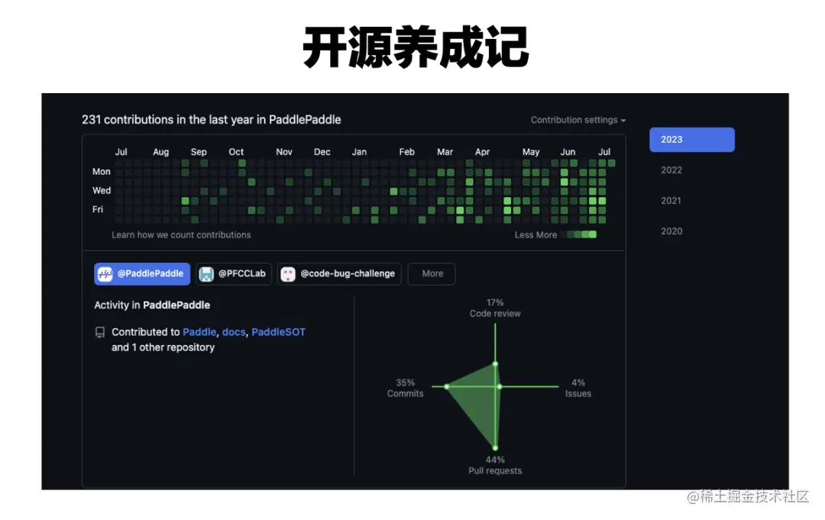Click the More legend label
Viewport: 825px width, 520px height.
(x=547, y=234)
